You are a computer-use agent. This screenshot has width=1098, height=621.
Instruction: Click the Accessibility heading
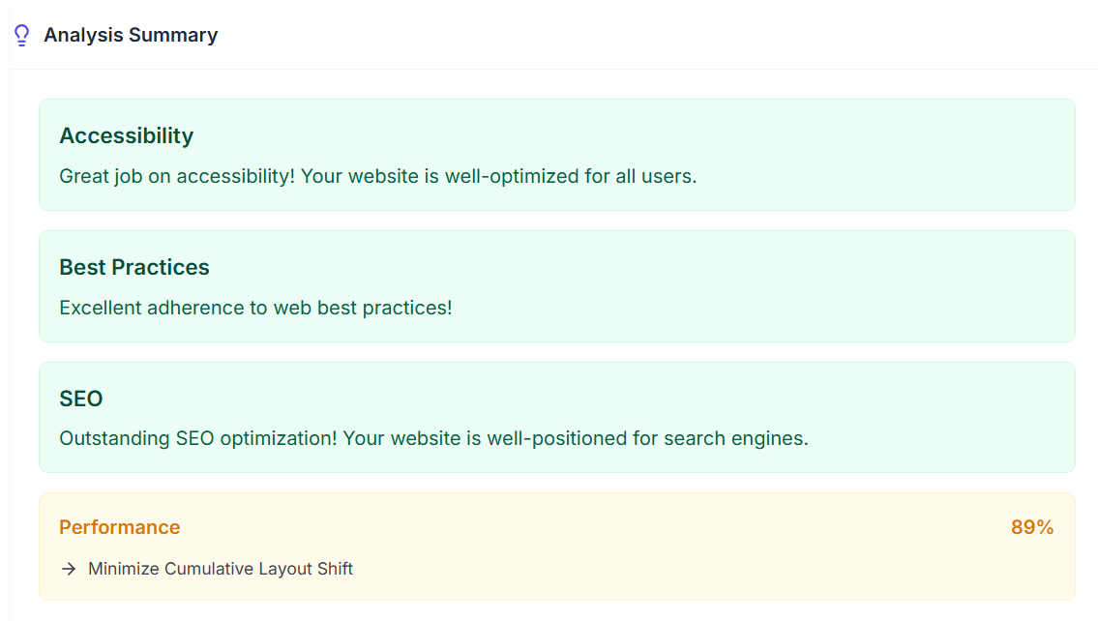(127, 135)
